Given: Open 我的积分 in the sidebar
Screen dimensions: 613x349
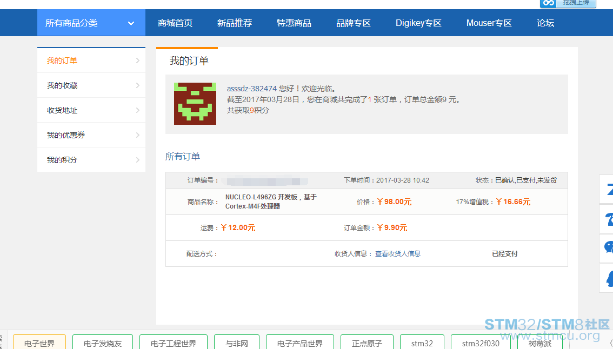Looking at the screenshot, I should click(x=91, y=160).
